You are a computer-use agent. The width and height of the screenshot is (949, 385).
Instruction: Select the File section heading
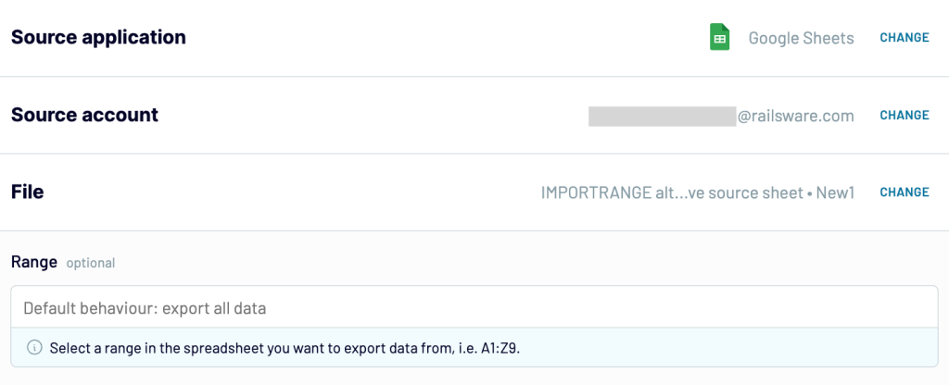pos(27,192)
